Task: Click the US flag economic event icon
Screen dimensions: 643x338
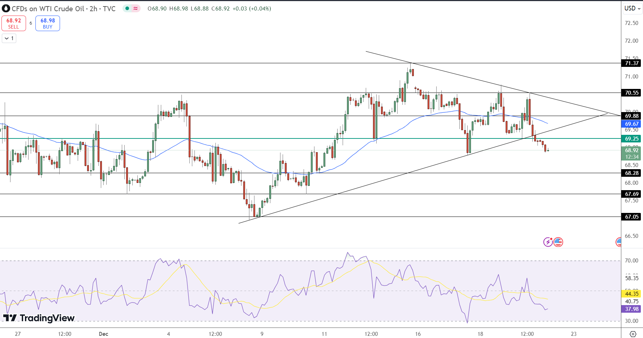Action: (558, 242)
